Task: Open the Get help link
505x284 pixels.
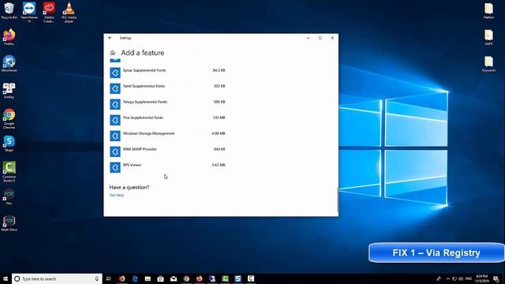Action: coord(117,195)
